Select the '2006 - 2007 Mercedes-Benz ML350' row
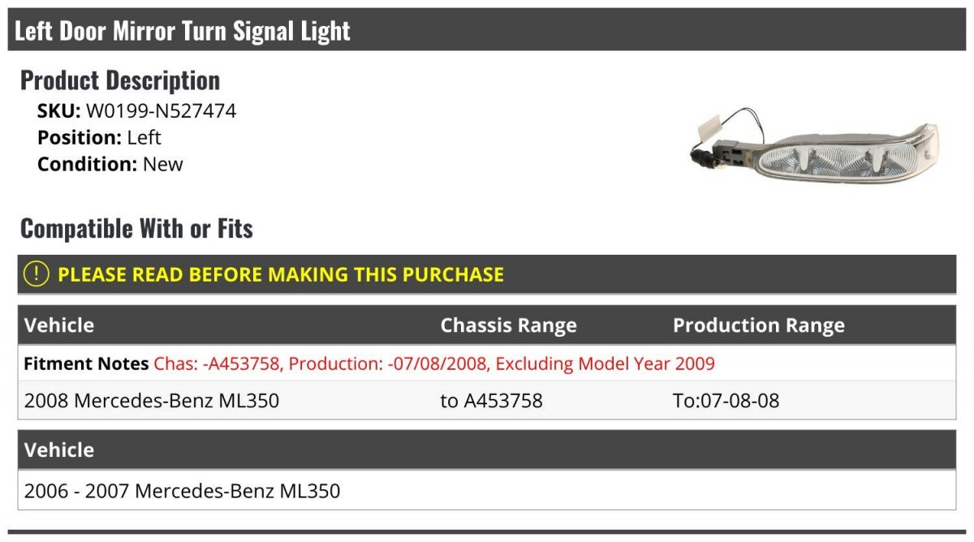974x542 pixels. point(183,491)
